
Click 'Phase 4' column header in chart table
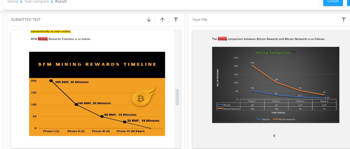click(x=324, y=101)
